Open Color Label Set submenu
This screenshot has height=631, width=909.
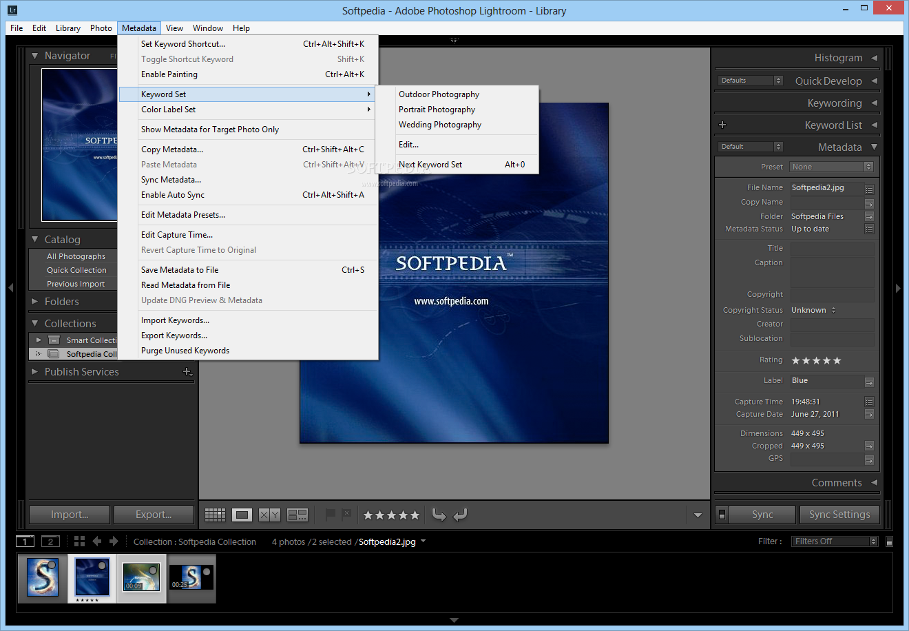248,110
